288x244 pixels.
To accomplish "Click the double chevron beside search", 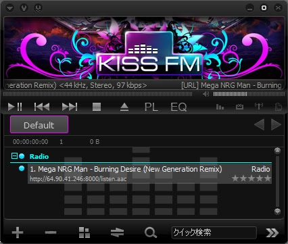I will (272, 233).
